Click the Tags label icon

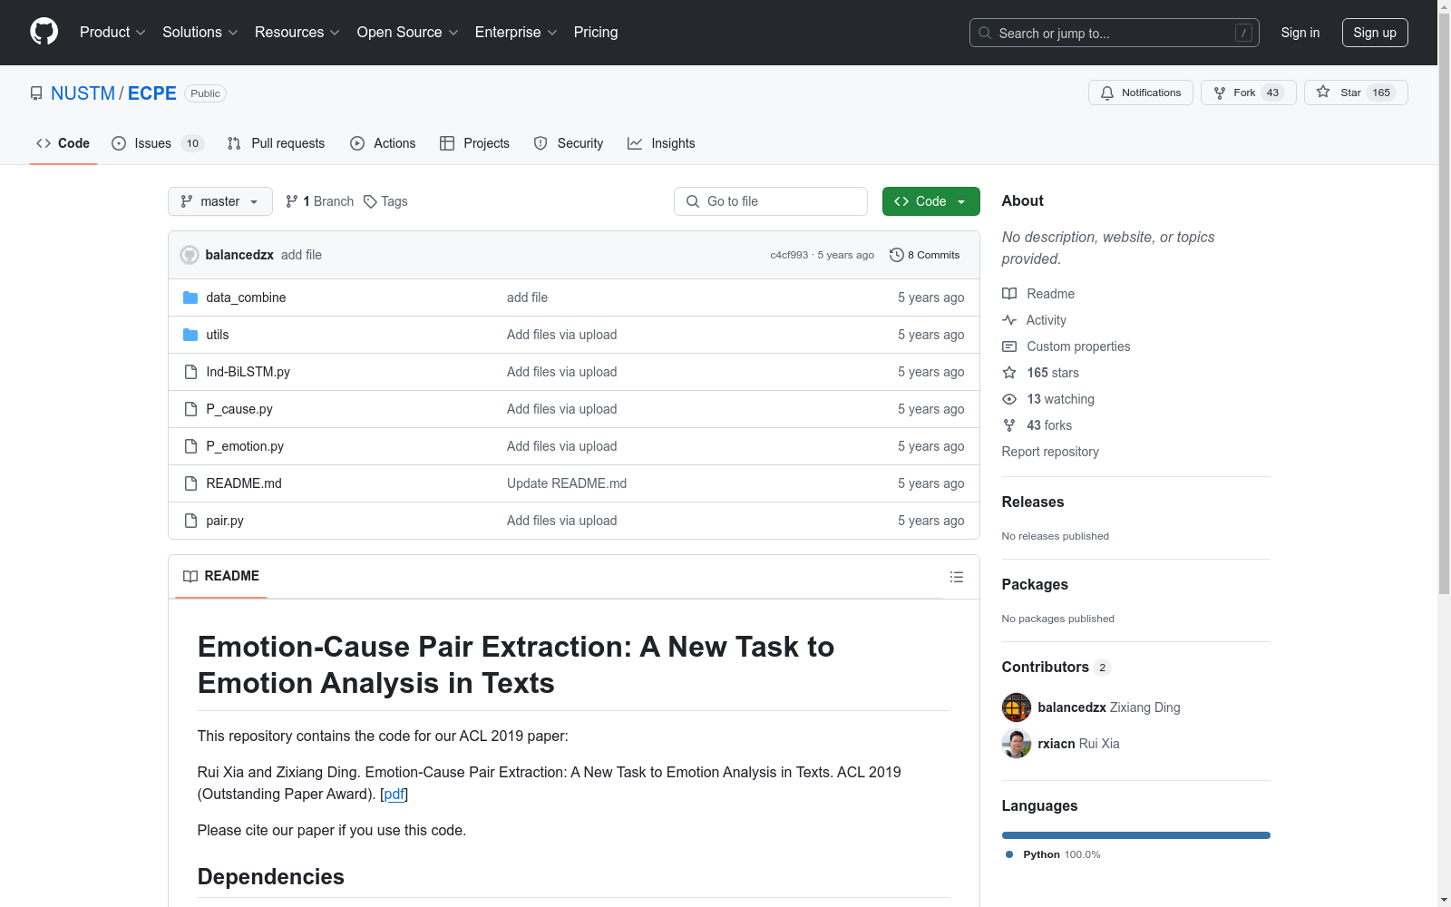coord(370,201)
